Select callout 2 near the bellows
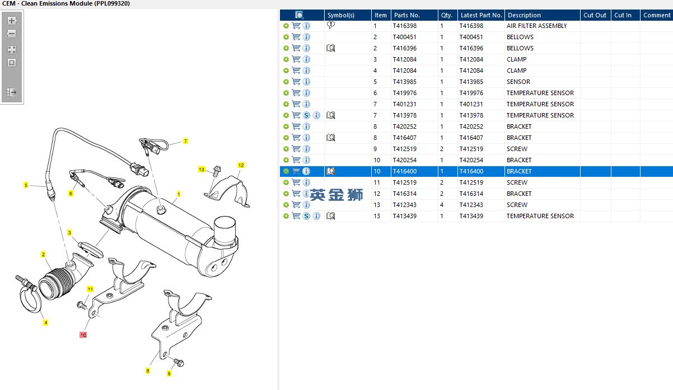The image size is (673, 390). pyautogui.click(x=43, y=255)
